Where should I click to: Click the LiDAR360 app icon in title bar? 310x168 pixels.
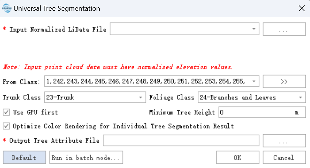click(x=7, y=8)
